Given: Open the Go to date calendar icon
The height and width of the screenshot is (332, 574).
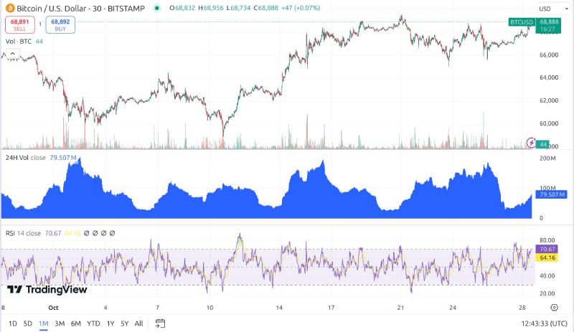Looking at the screenshot, I should pos(160,323).
